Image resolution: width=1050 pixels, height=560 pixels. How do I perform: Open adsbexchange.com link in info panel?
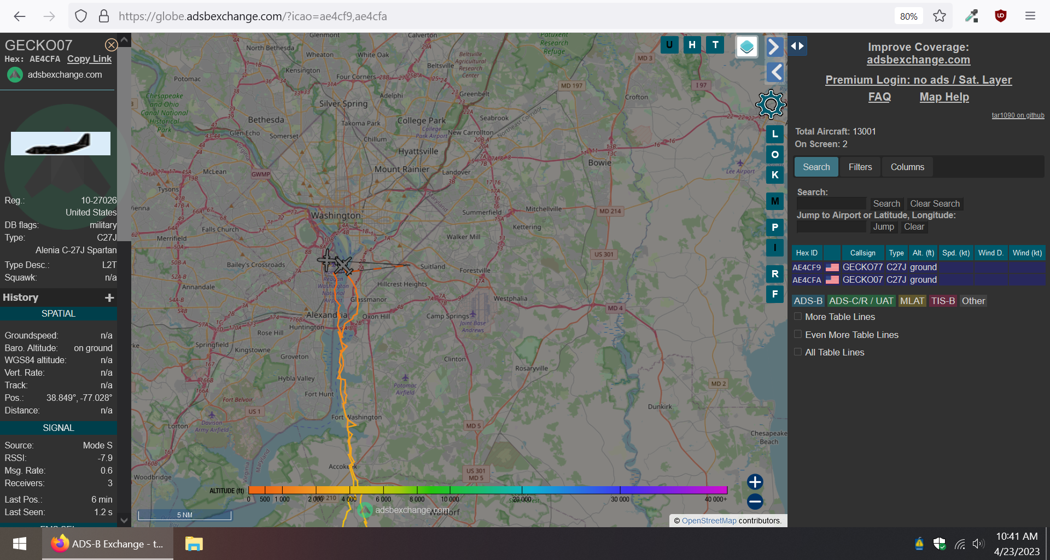(65, 74)
